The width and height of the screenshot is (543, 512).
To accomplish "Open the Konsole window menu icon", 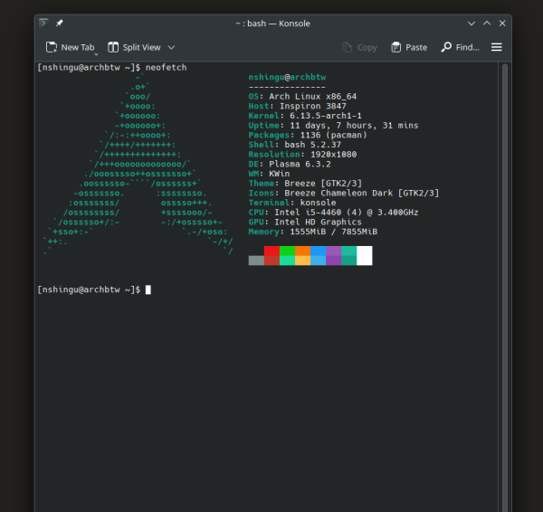I will tap(43, 23).
